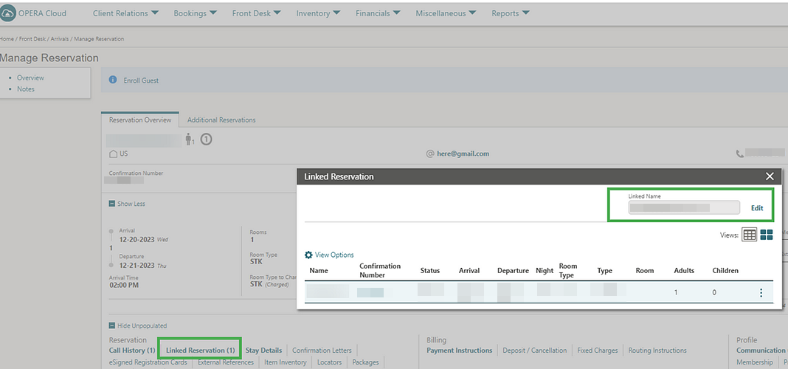This screenshot has height=369, width=788.
Task: Collapse details with Show Less
Action: tap(127, 204)
